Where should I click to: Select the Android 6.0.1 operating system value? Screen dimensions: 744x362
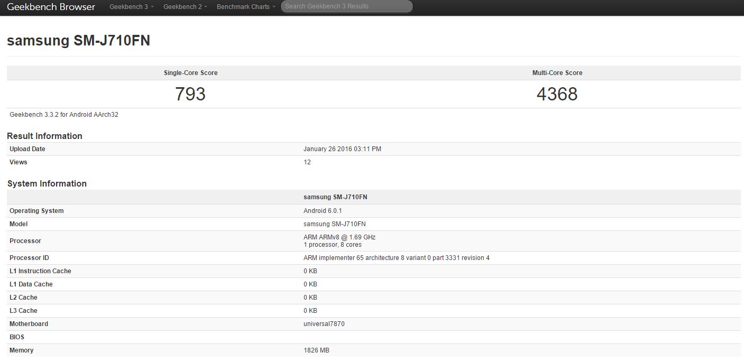point(323,211)
